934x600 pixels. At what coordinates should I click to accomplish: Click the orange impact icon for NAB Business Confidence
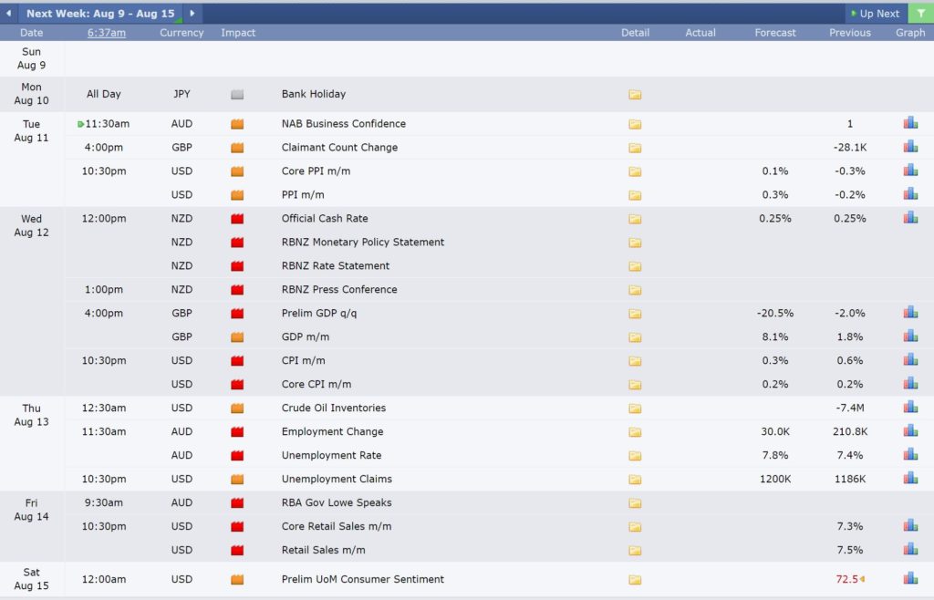[x=237, y=124]
